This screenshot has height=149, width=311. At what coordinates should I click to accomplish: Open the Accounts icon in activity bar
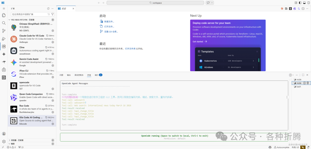coord(4,134)
